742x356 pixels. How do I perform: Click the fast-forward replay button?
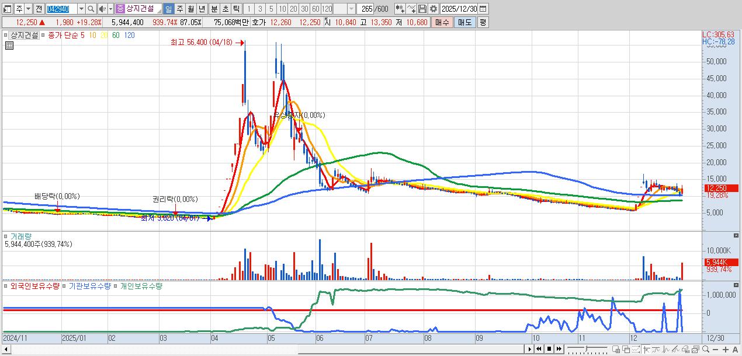point(559,349)
